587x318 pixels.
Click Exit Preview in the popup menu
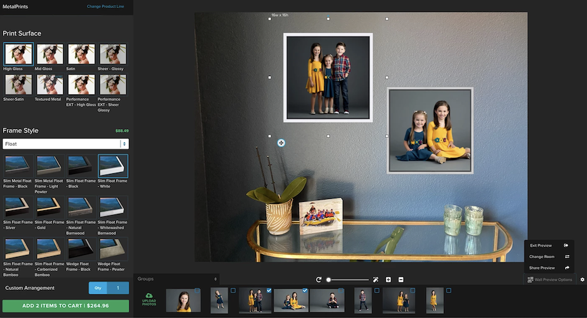pyautogui.click(x=549, y=246)
